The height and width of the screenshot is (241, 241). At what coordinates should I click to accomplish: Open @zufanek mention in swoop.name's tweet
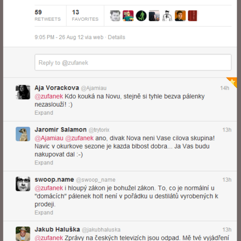pyautogui.click(x=49, y=188)
